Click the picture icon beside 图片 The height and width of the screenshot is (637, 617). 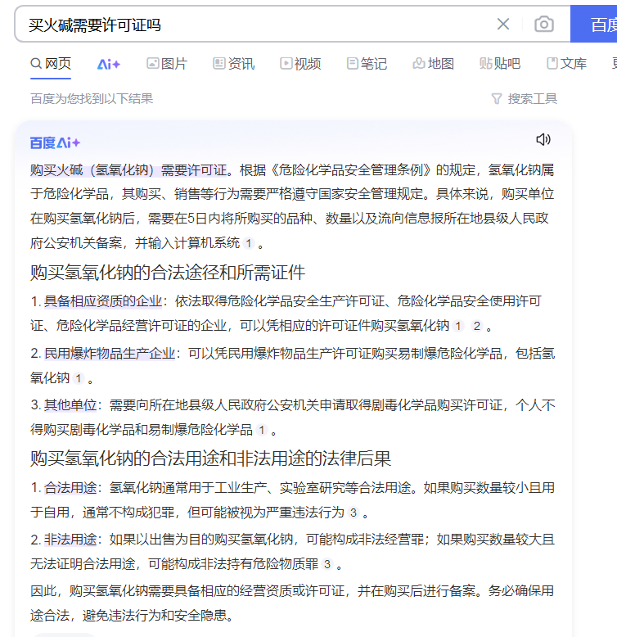[x=153, y=63]
